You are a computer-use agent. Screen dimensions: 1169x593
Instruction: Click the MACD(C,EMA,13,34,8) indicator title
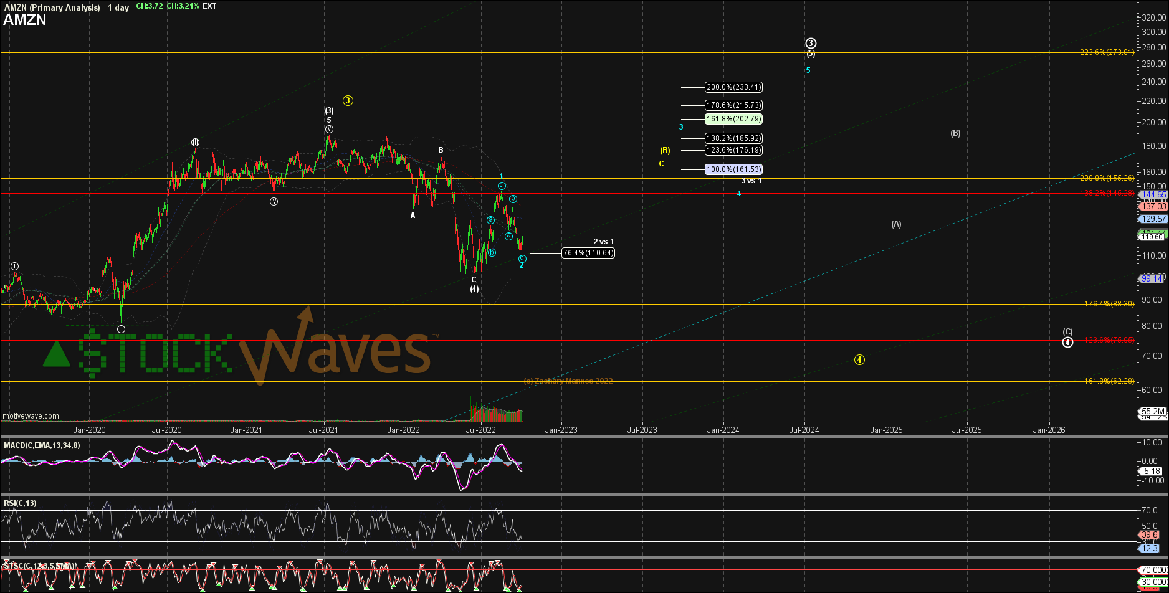pyautogui.click(x=42, y=445)
